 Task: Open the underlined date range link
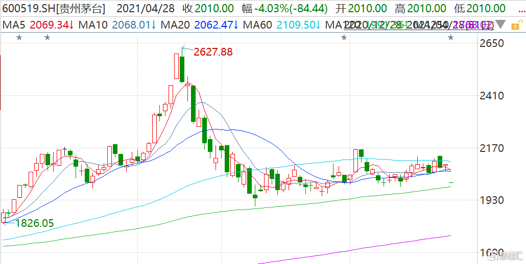tap(419, 25)
